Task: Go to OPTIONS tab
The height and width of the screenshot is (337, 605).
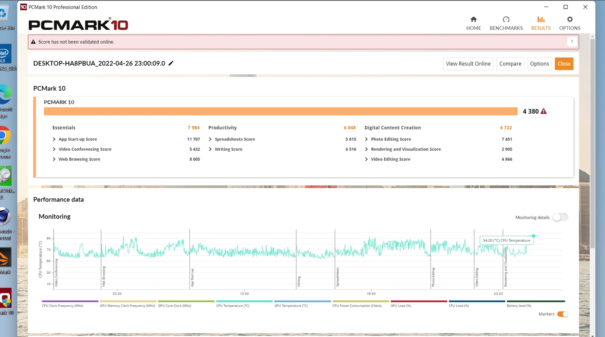Action: pos(570,23)
